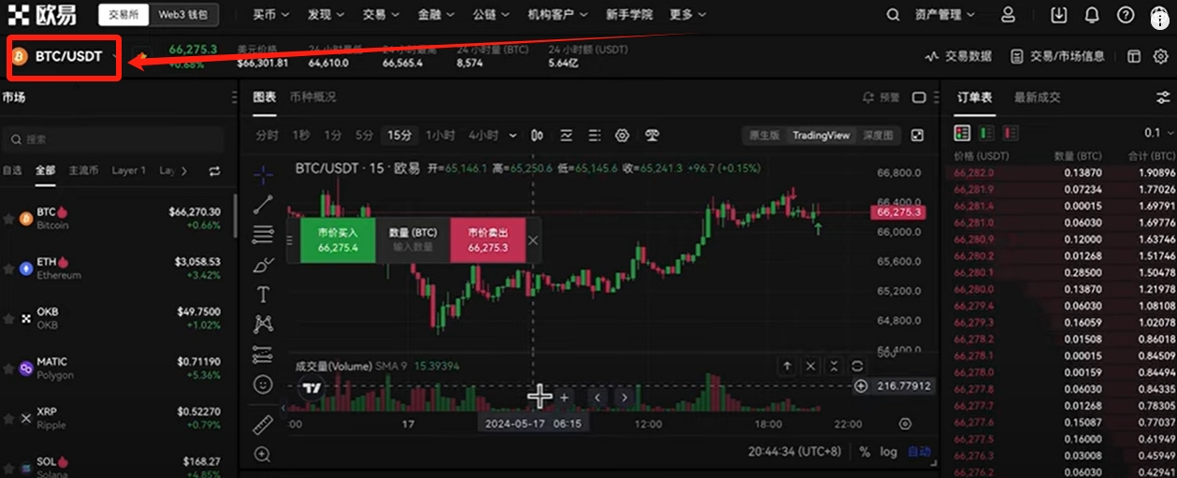Expand more timeframes after 4小时

pyautogui.click(x=512, y=135)
